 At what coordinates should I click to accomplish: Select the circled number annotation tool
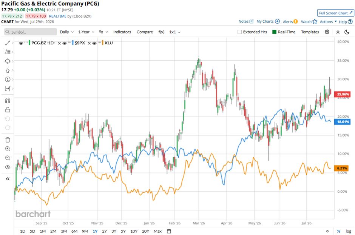(8, 79)
